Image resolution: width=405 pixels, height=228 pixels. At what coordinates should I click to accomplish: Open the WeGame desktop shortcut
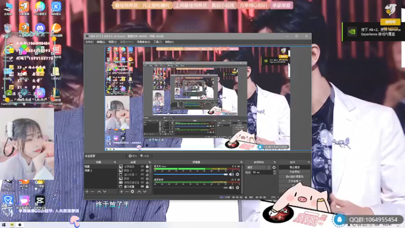coord(55,96)
